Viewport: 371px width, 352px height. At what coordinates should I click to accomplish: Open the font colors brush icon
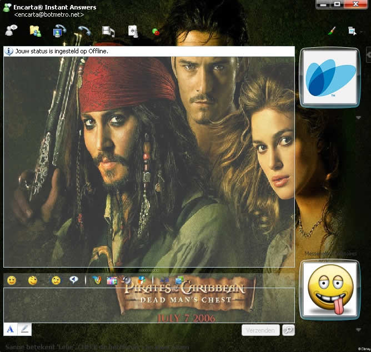pos(97,280)
